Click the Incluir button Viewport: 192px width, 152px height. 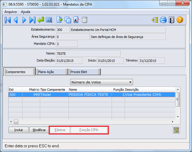(19, 130)
